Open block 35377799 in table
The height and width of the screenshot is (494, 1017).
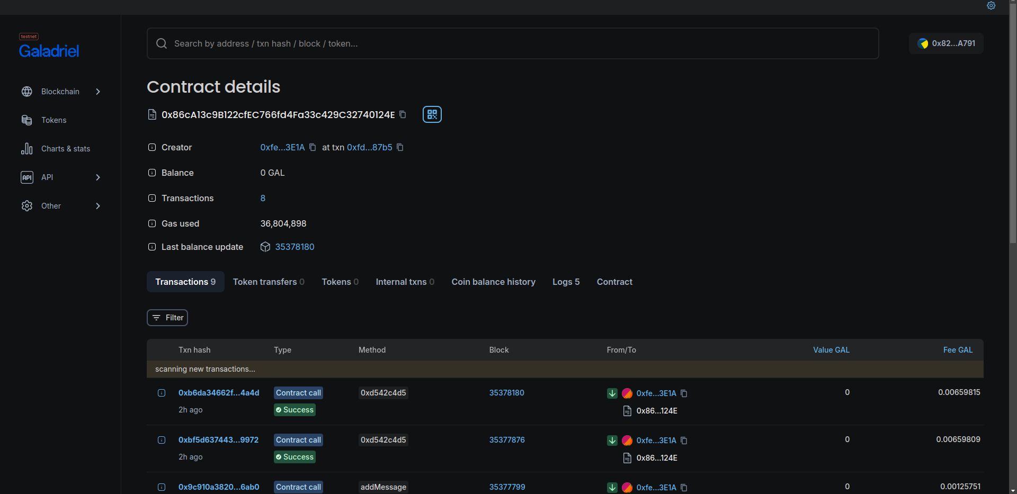tap(507, 487)
